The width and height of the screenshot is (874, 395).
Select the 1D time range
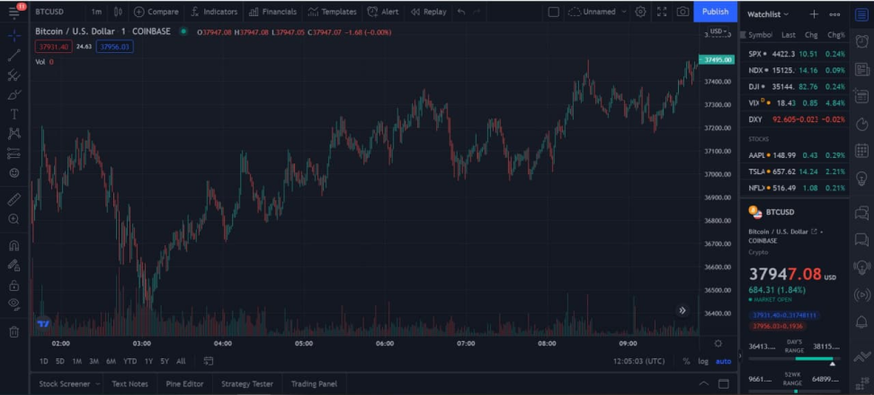coord(43,361)
